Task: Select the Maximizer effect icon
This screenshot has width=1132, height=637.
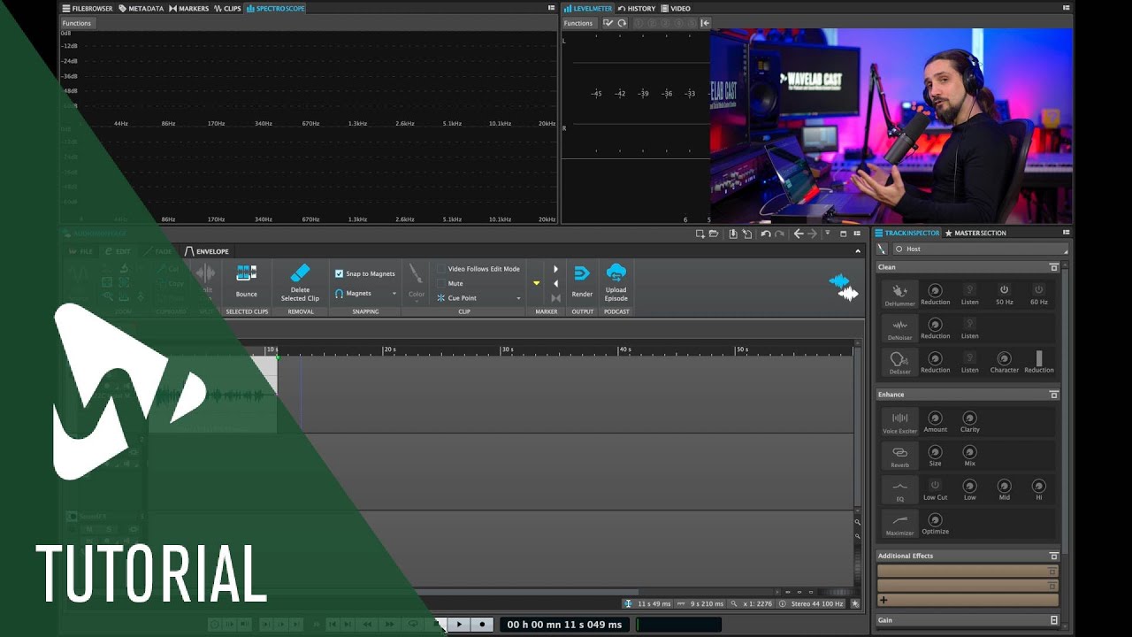Action: click(899, 521)
